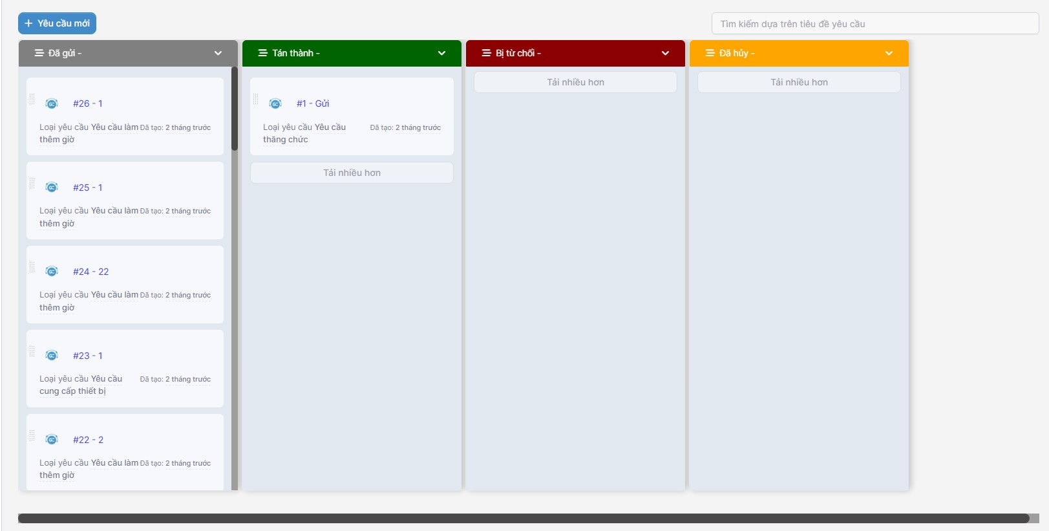The width and height of the screenshot is (1049, 531).
Task: Open request link #22 - 2
Action: 88,440
